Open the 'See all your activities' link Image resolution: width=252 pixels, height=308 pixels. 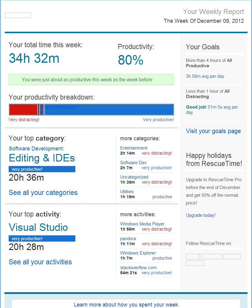(40, 262)
